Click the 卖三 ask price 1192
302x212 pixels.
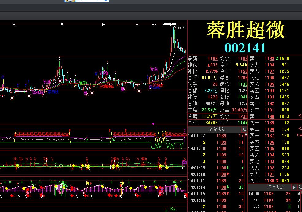click(x=270, y=103)
